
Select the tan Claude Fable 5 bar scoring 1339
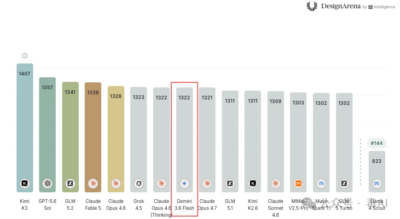pos(93,137)
